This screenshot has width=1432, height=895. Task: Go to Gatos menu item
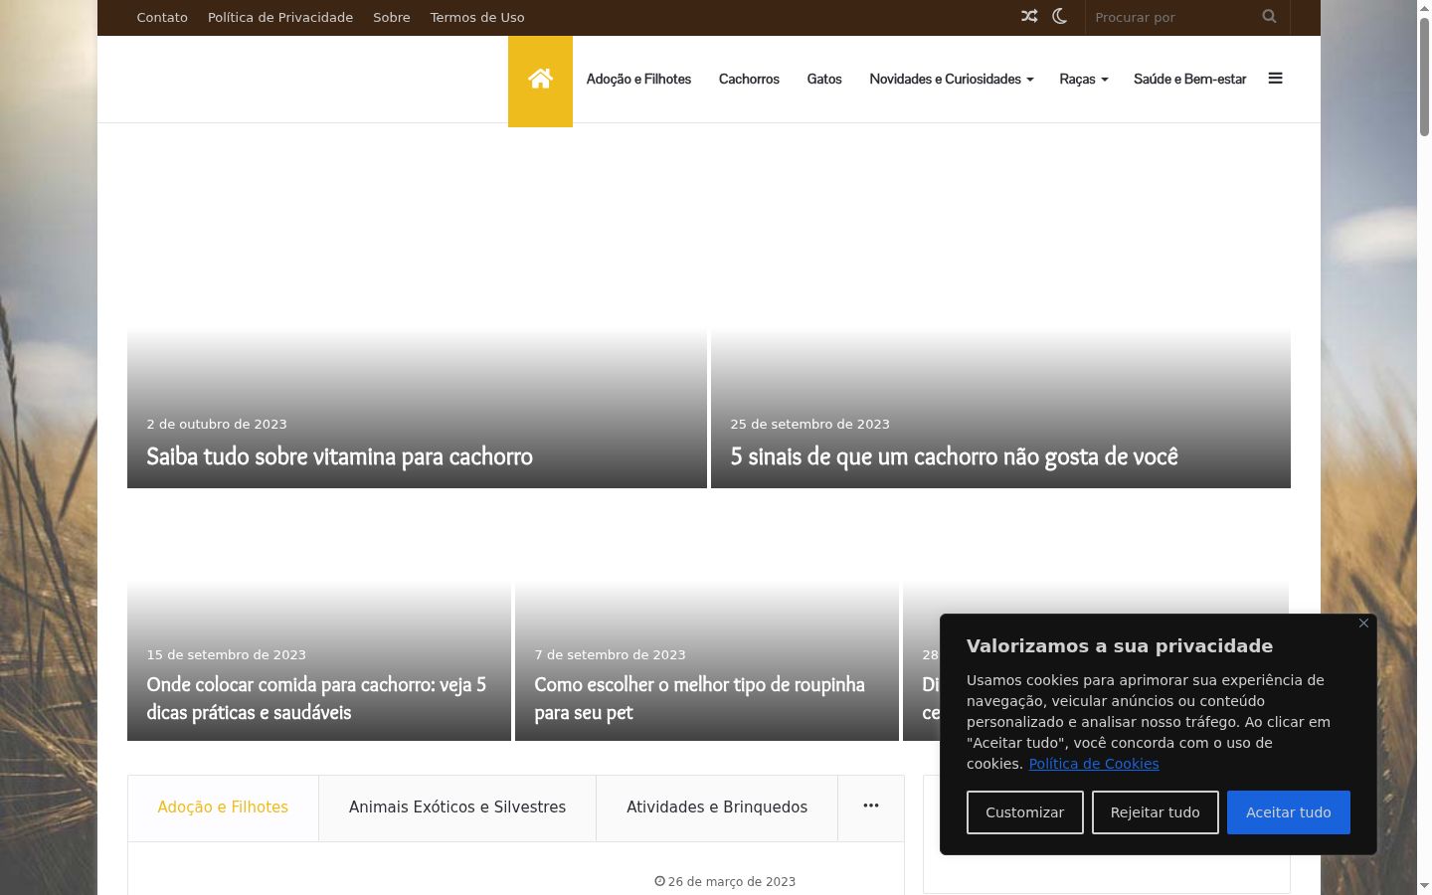coord(824,80)
